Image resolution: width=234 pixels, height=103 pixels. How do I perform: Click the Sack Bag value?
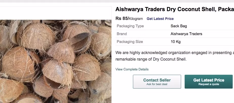coord(179,26)
